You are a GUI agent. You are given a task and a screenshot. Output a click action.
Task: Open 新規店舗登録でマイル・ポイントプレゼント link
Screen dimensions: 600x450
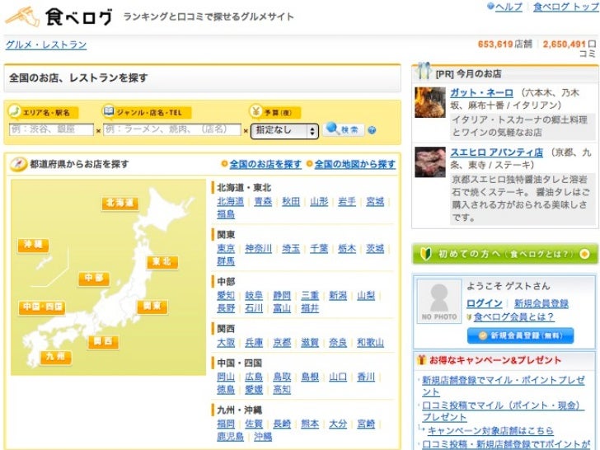[504, 386]
